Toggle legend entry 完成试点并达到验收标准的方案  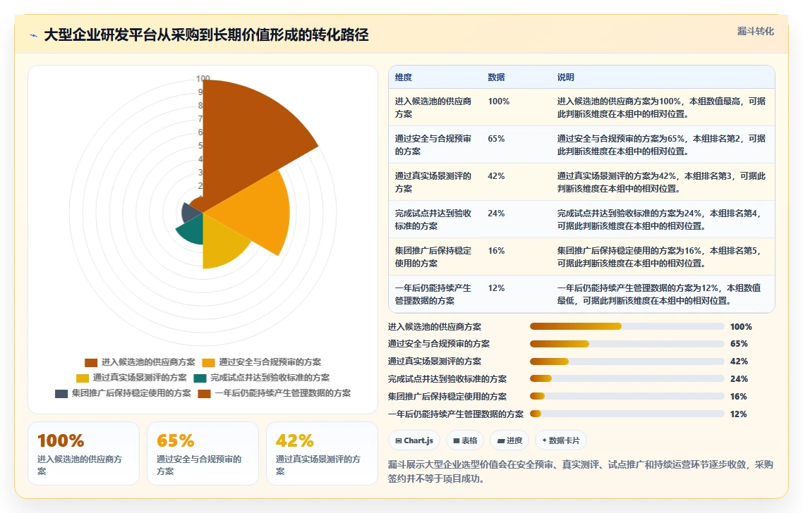click(x=262, y=378)
